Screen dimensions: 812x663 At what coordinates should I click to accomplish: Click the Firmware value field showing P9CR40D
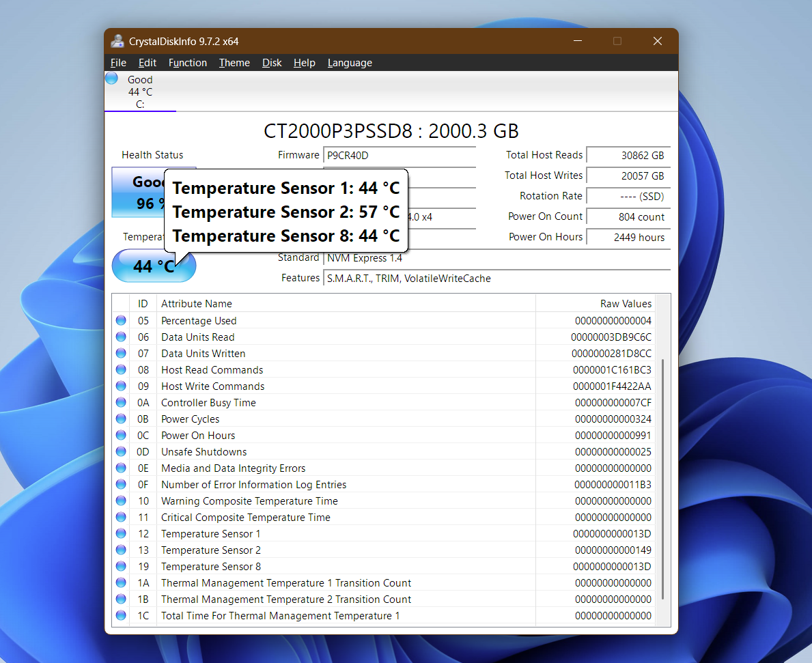pyautogui.click(x=399, y=155)
